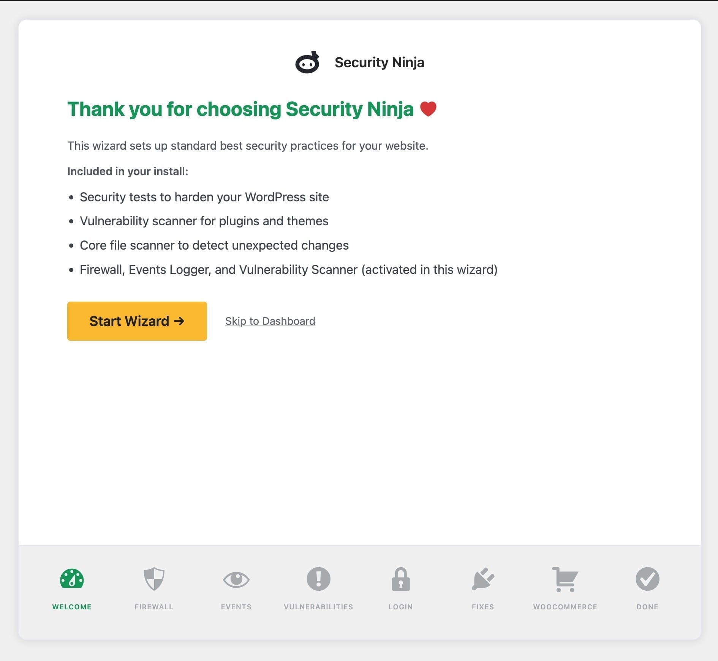The image size is (718, 661).
Task: Skip to Dashboard link
Action: pyautogui.click(x=270, y=321)
